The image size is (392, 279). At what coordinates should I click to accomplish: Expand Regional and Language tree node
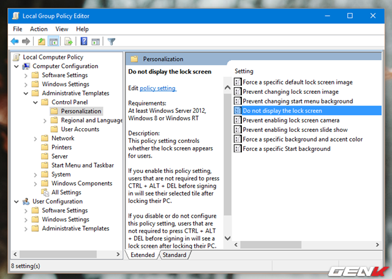[x=45, y=121]
